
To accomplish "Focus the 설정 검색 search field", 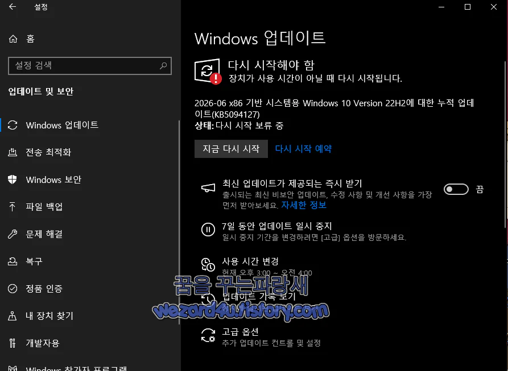I will 90,66.
